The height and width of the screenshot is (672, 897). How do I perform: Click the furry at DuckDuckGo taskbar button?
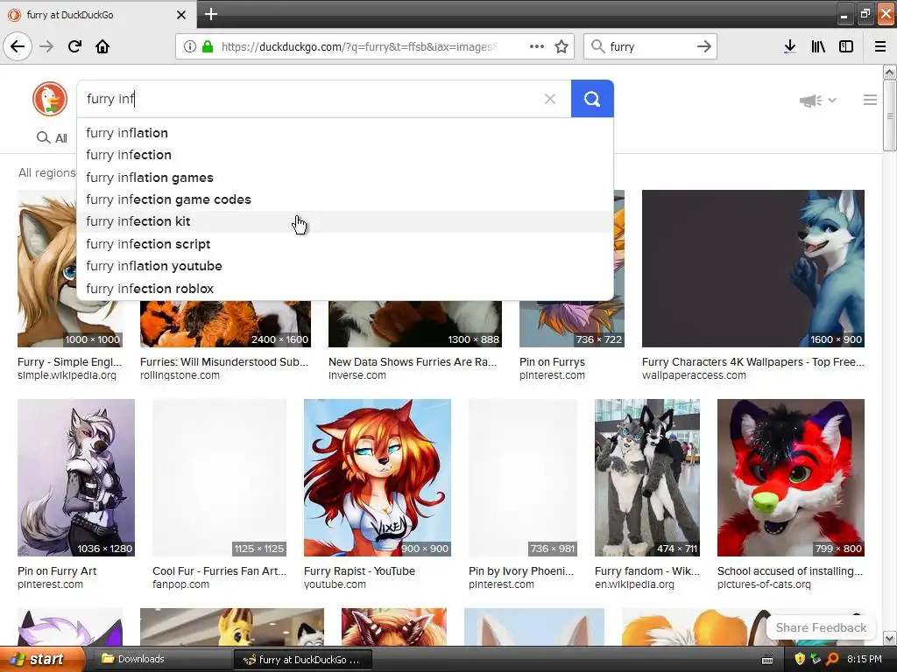(x=302, y=660)
